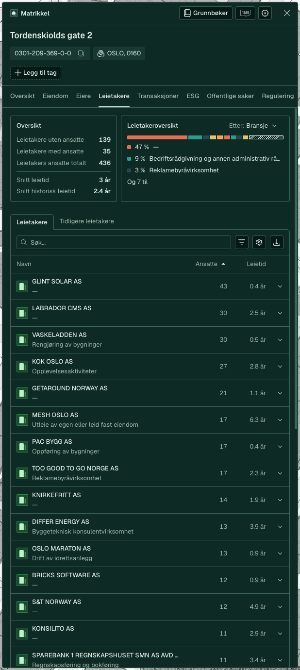Viewport: 300px width, 670px height.
Task: Expand the KONSILITO AS row
Action: click(x=280, y=634)
